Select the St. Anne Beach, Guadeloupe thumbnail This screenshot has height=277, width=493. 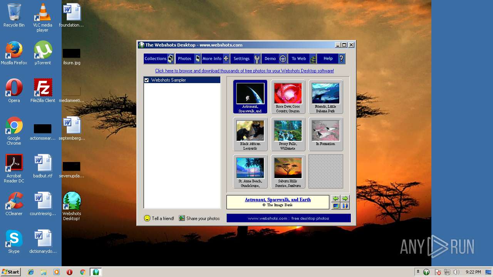[250, 171]
